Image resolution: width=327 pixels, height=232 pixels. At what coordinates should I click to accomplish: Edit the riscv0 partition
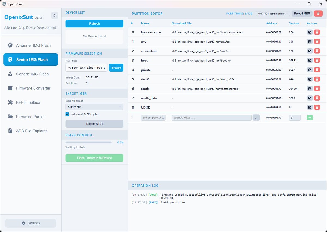pyautogui.click(x=310, y=79)
